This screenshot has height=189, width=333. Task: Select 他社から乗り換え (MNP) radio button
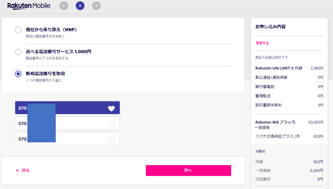[18, 30]
